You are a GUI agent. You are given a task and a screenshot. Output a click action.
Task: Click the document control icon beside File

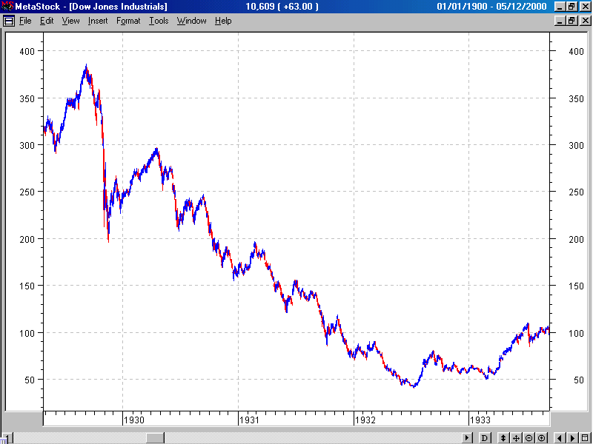[8, 21]
